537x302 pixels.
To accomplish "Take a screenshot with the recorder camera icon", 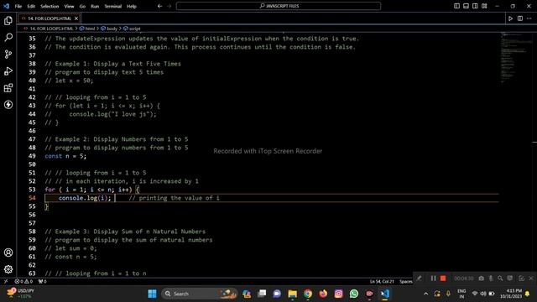I will click(481, 279).
